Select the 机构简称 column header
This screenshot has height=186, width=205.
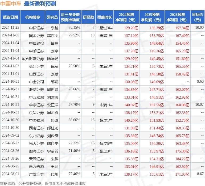click(x=33, y=17)
